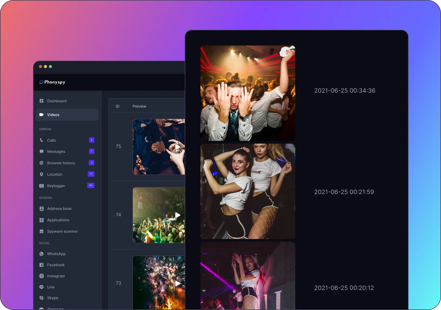This screenshot has width=441, height=310.
Task: Select the Browser history globe icon
Action: pyautogui.click(x=41, y=163)
